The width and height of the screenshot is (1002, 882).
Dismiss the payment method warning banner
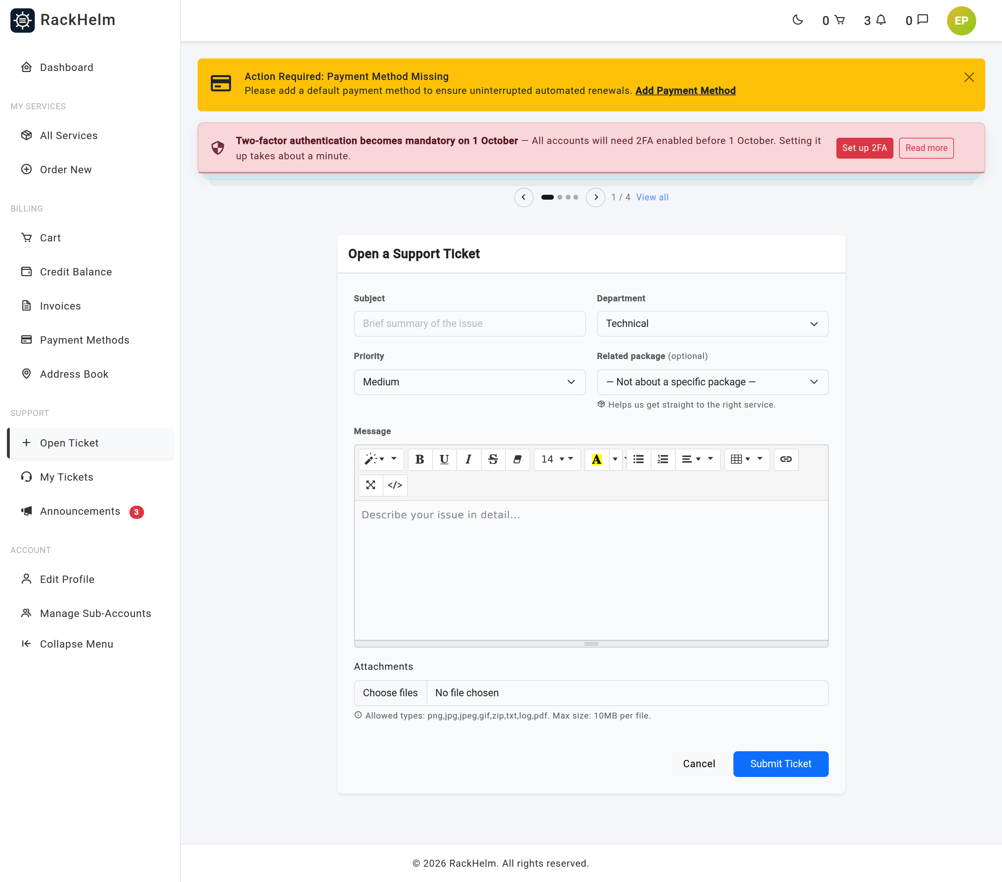pos(969,78)
